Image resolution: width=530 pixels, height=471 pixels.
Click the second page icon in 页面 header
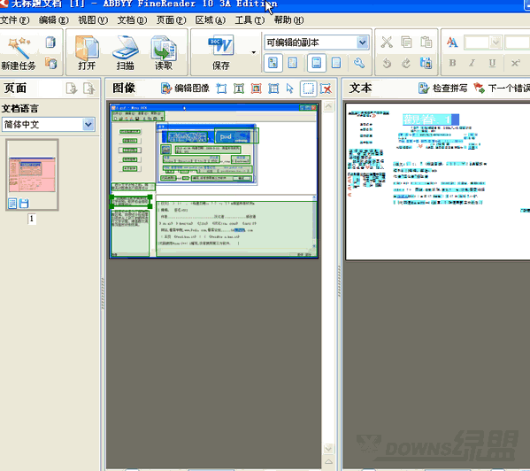[x=89, y=89]
